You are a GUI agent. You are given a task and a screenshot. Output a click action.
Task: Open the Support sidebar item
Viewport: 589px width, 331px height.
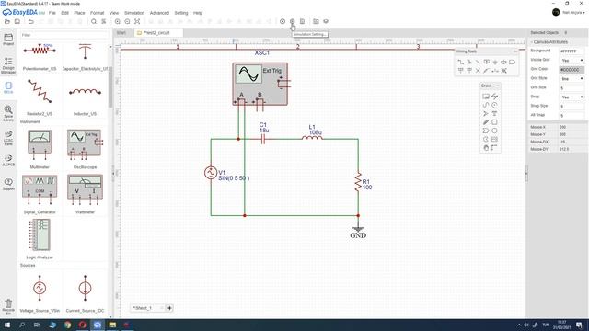coord(8,184)
